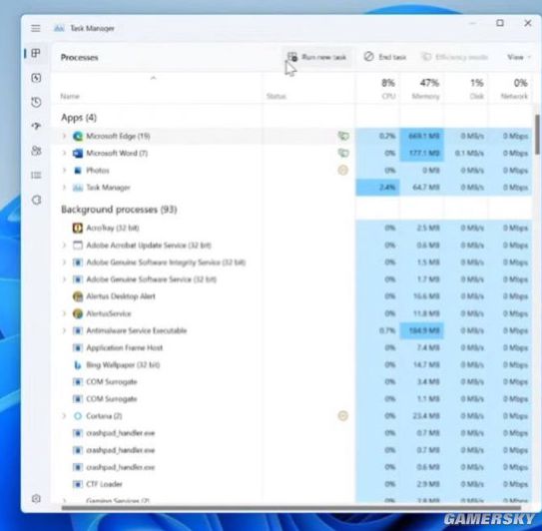Click the Run new task button
542x531 pixels.
pyautogui.click(x=317, y=57)
